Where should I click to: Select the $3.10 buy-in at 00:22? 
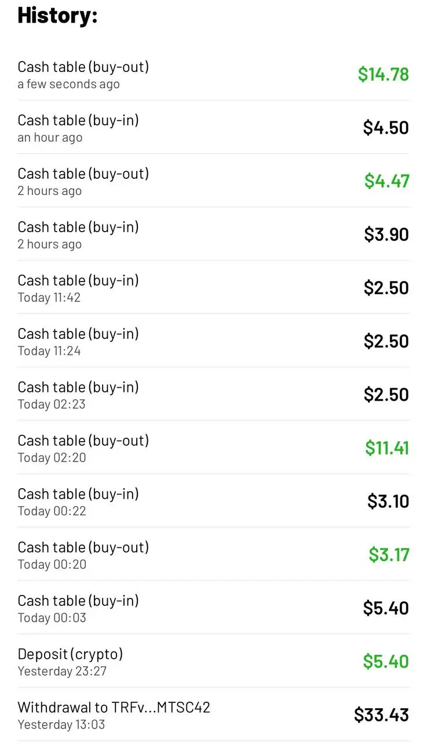[213, 502]
